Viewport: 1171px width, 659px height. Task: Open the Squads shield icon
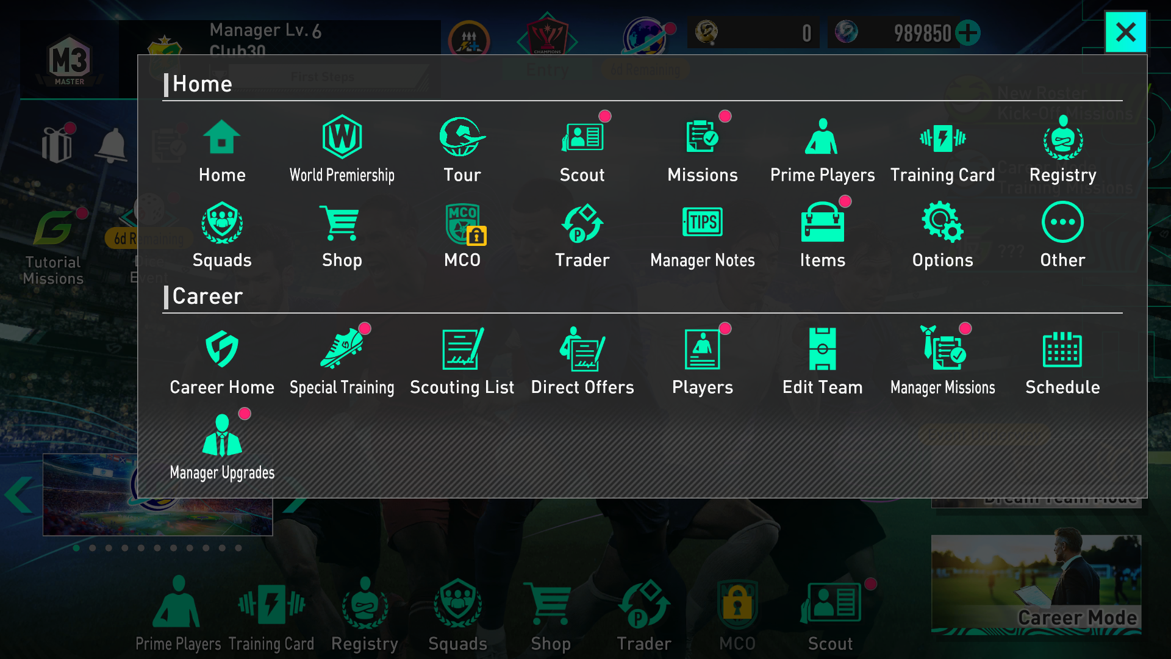tap(222, 223)
